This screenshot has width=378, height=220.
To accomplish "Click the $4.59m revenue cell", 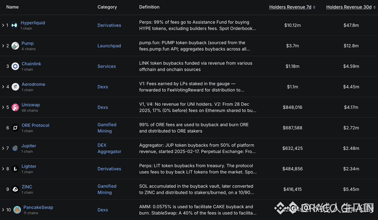I will [351, 66].
